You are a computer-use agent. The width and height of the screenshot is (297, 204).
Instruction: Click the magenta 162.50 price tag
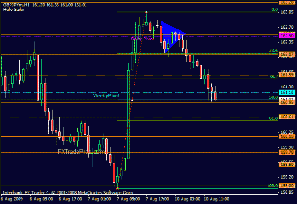click(x=287, y=36)
